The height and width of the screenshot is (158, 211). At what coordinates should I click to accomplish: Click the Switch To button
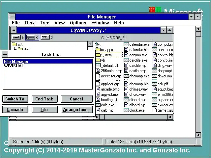15,99
